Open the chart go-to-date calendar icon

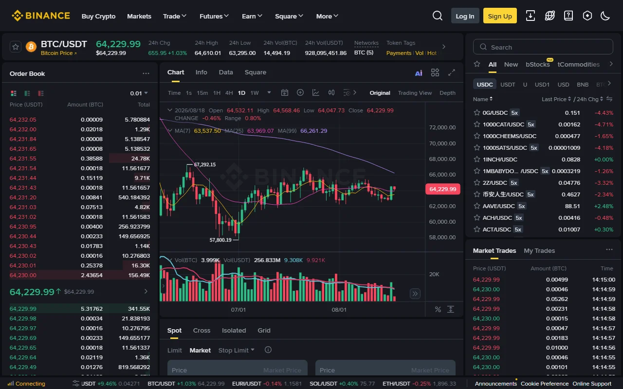[285, 92]
